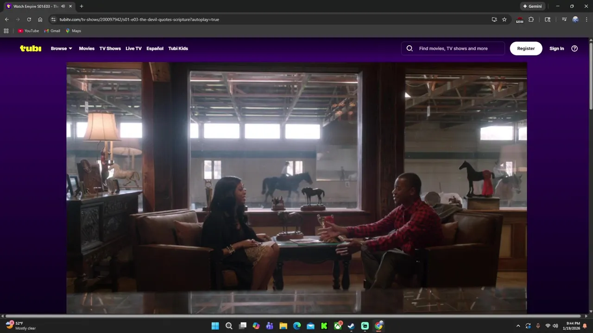Launch Copilot from the taskbar
The image size is (593, 333).
pos(256,326)
